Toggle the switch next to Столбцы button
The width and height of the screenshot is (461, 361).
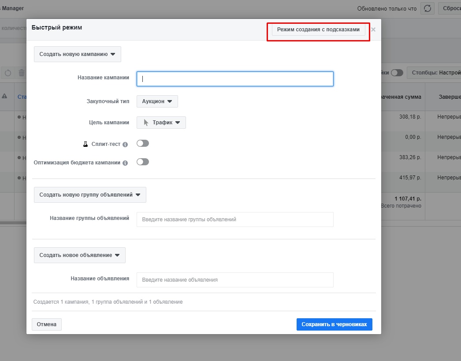pos(397,73)
